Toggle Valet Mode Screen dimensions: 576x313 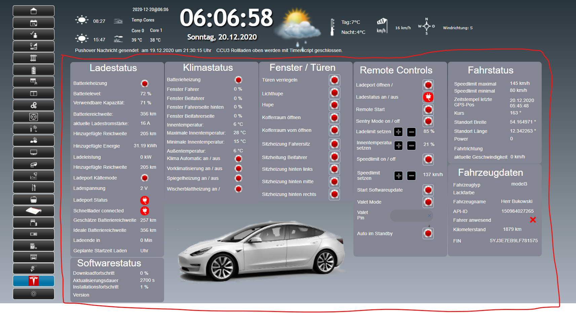coord(428,202)
